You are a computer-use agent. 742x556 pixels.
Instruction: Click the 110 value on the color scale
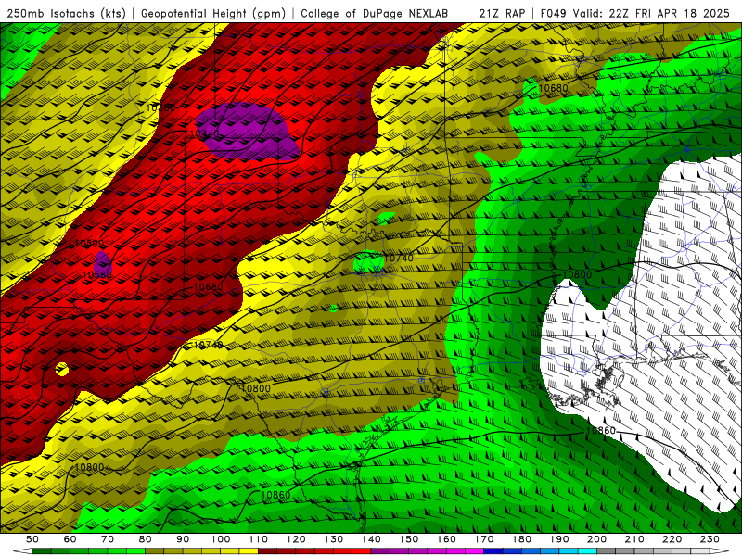tap(259, 539)
